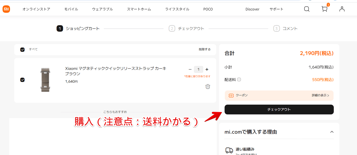Toggle the すべて select-all checkbox
Screen dimensions: 357x155
tap(22, 50)
